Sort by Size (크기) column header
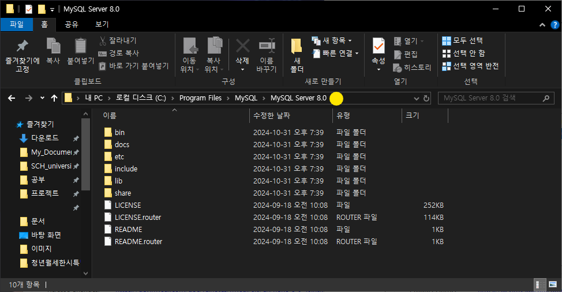 (425, 115)
